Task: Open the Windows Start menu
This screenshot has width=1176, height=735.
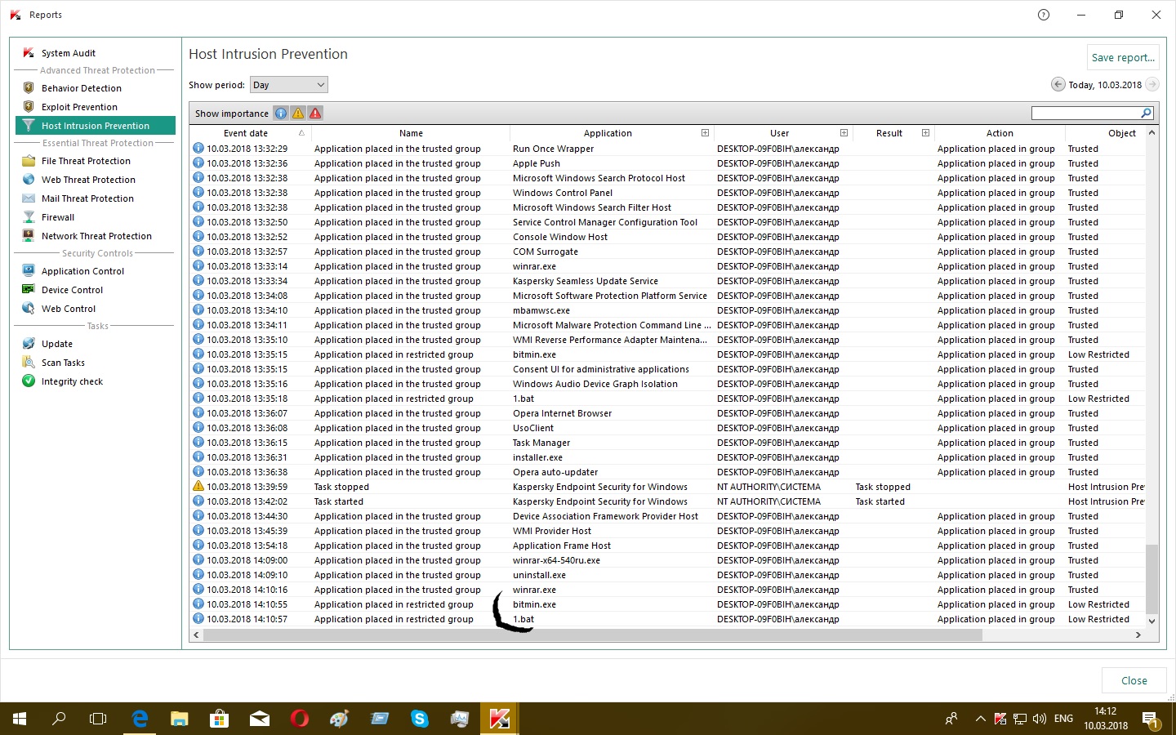Action: [x=20, y=719]
